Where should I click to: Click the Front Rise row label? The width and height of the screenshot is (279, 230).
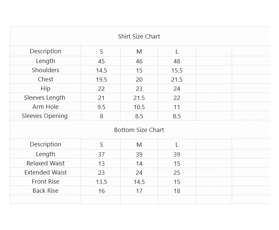pyautogui.click(x=46, y=182)
